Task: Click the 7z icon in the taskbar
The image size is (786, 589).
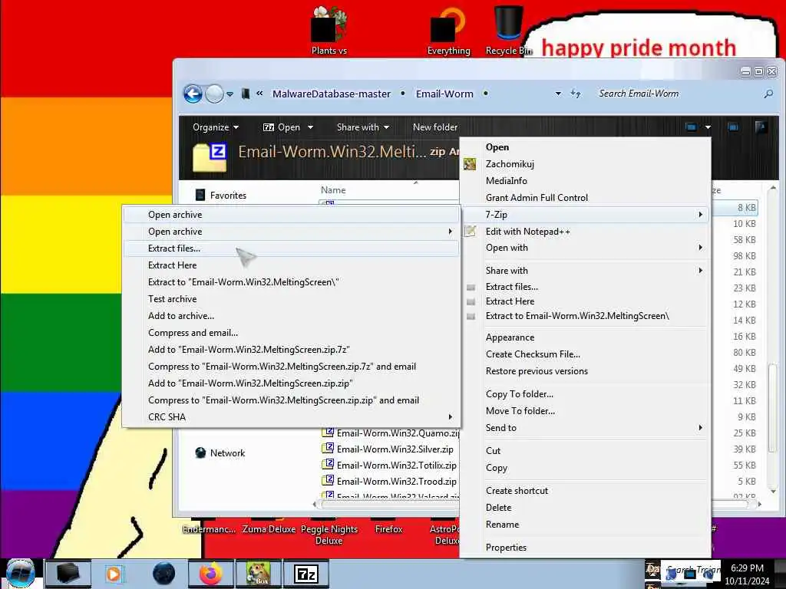Action: [x=306, y=574]
